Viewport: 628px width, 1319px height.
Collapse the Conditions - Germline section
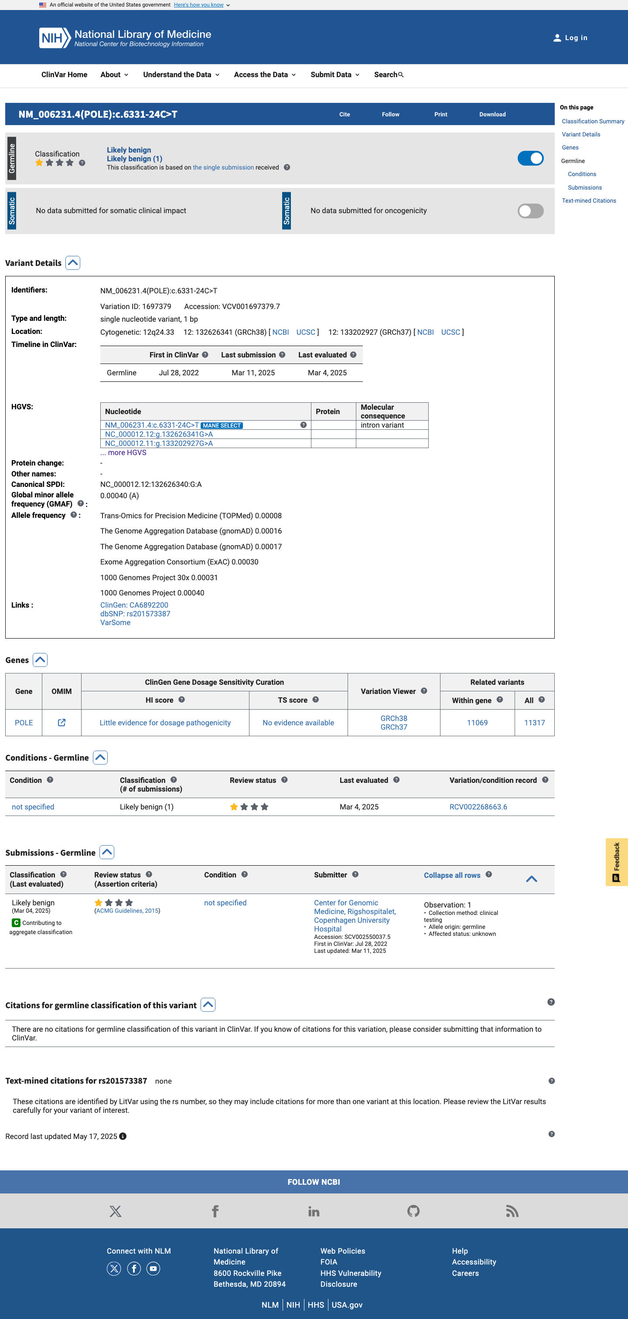coord(100,757)
